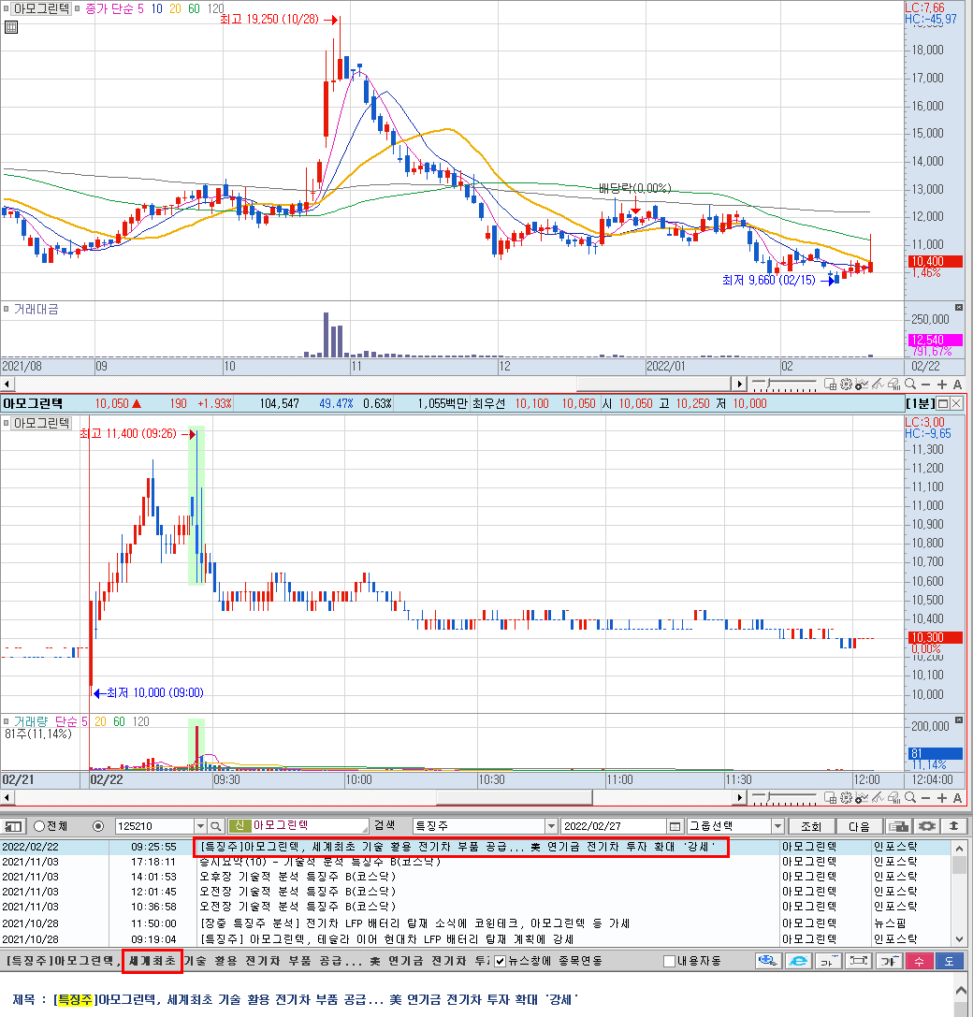Image resolution: width=973 pixels, height=1017 pixels.
Task: Open settings gear in the minute chart toolbar
Action: (x=846, y=797)
